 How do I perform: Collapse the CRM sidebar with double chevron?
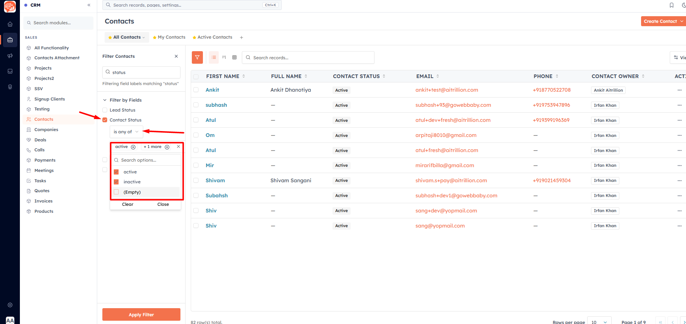[89, 5]
